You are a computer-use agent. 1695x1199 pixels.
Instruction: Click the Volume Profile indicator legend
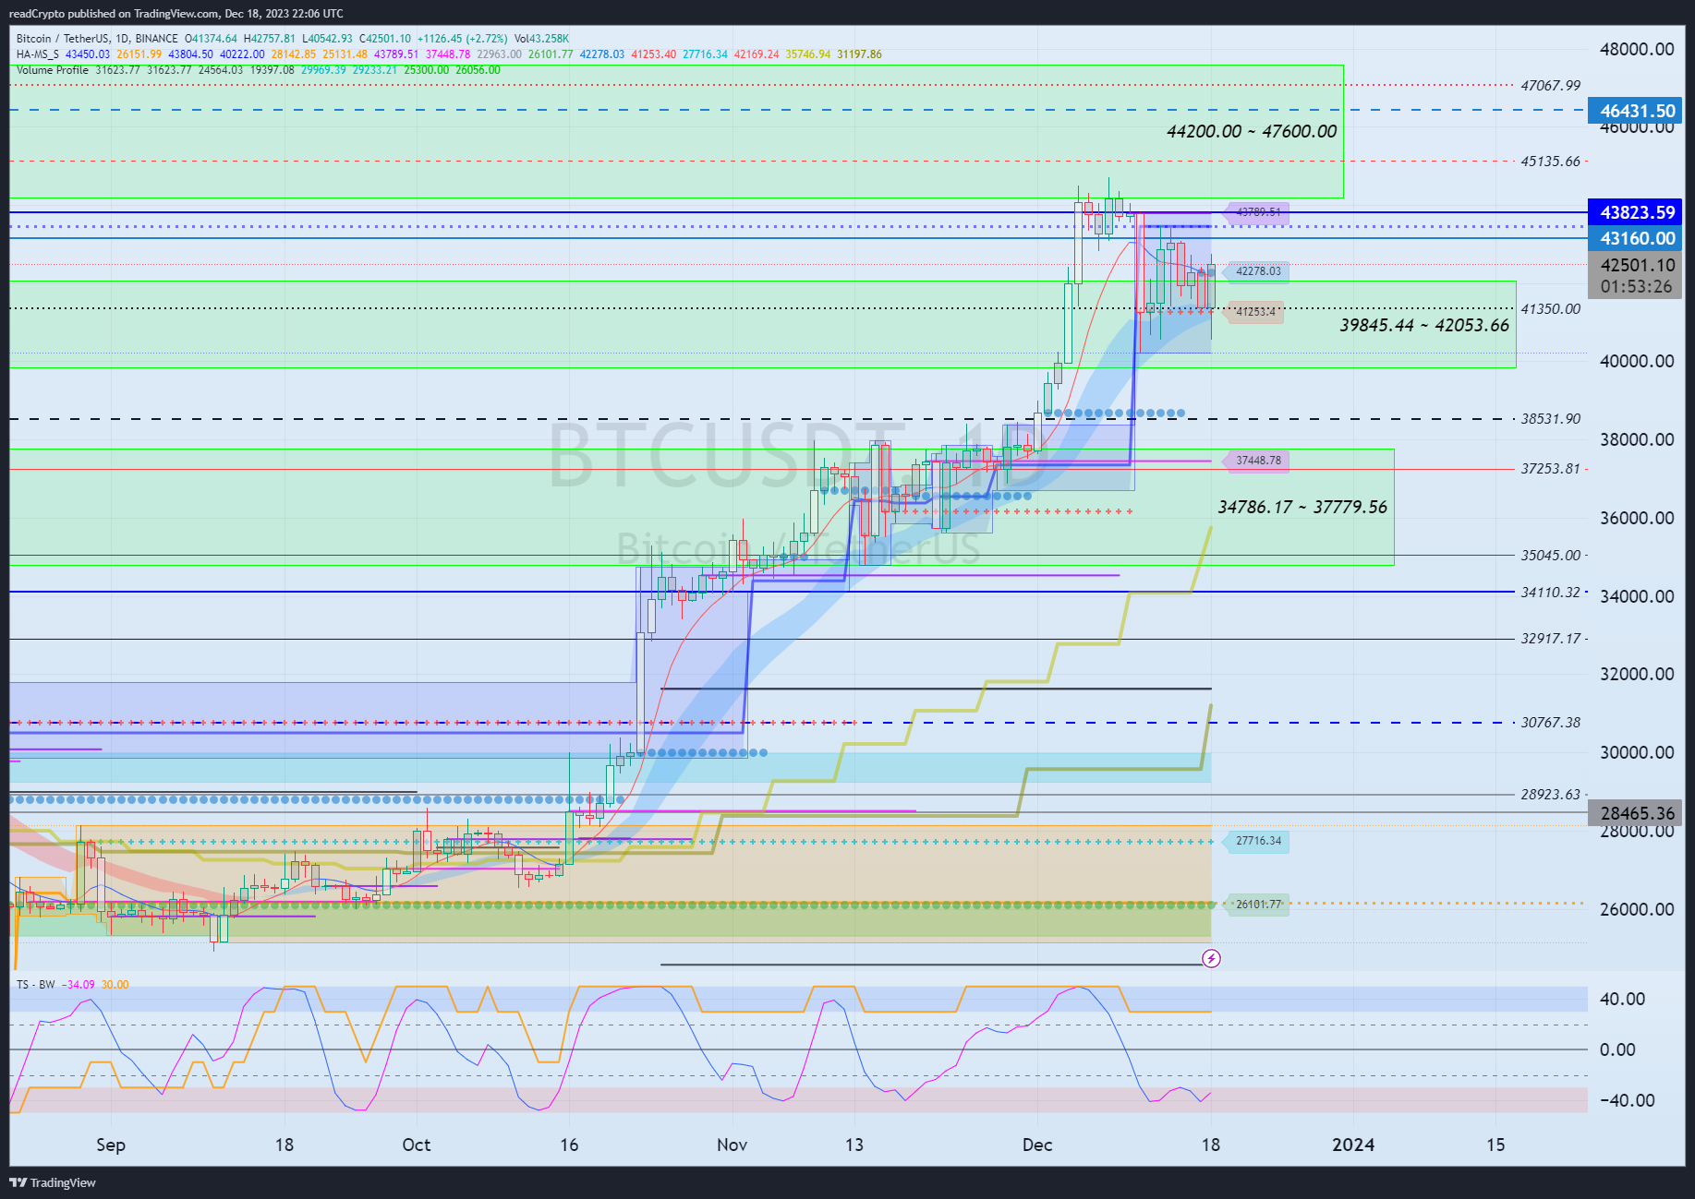coord(53,70)
